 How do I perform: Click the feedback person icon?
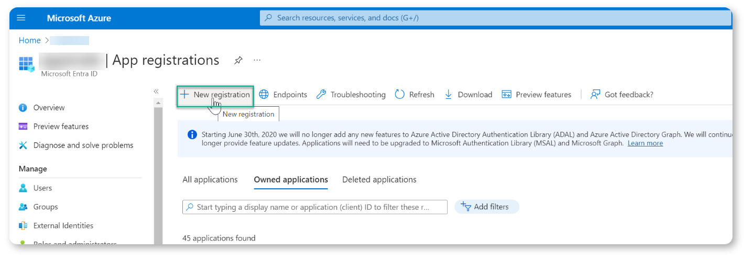coord(595,95)
